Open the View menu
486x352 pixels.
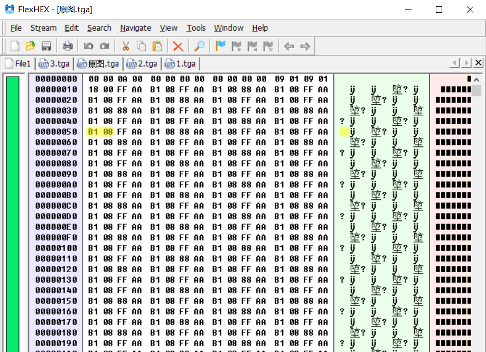[169, 28]
